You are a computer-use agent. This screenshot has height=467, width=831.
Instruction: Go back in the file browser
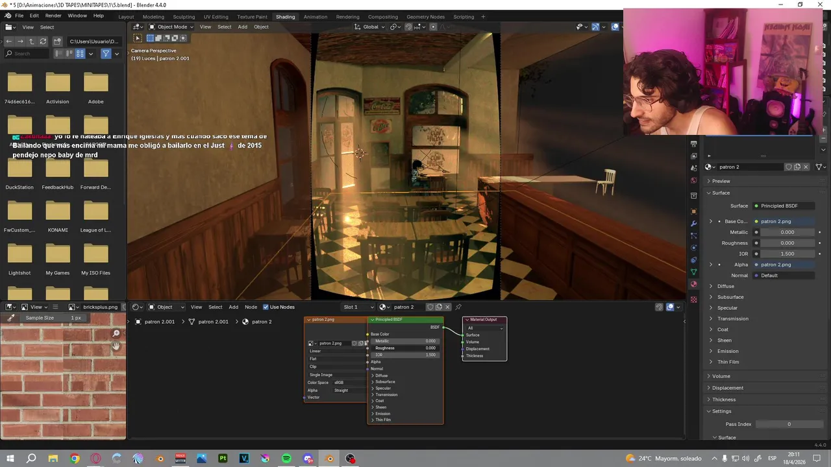(x=8, y=41)
